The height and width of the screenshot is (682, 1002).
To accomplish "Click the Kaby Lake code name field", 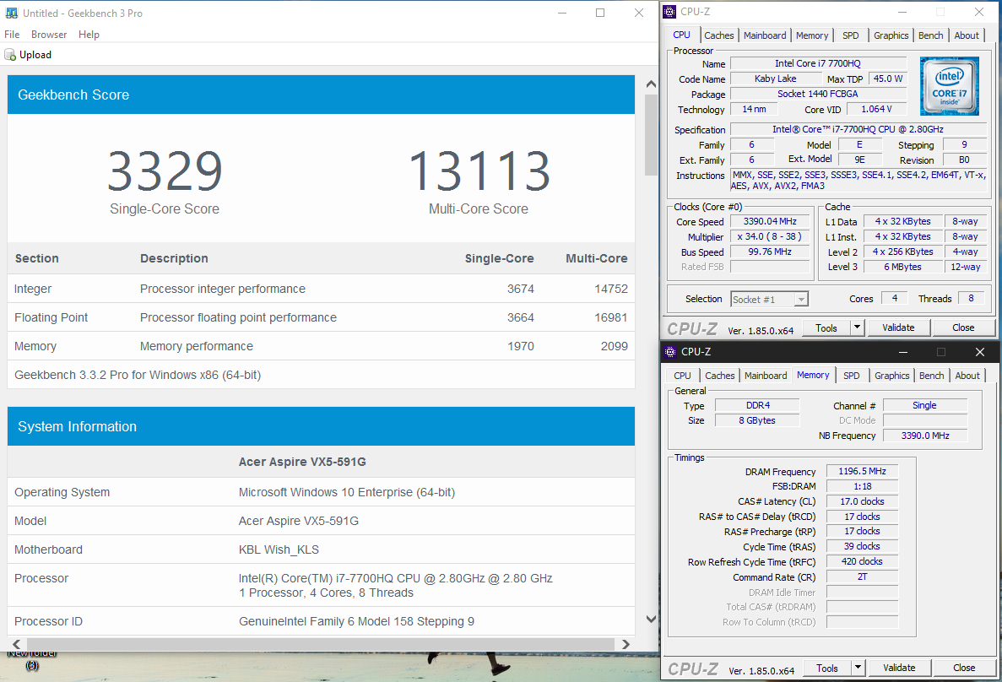I will click(x=775, y=78).
